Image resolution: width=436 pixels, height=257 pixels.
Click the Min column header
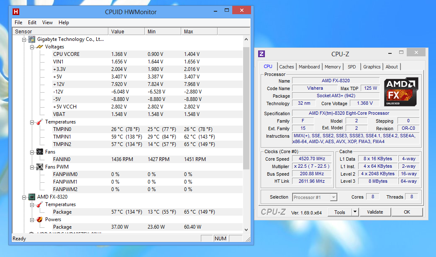click(163, 31)
